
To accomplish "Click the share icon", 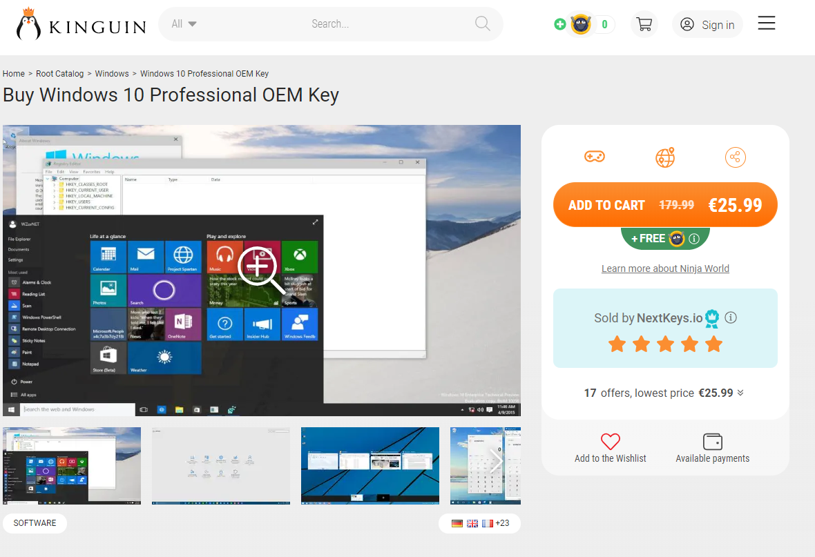I will click(735, 157).
